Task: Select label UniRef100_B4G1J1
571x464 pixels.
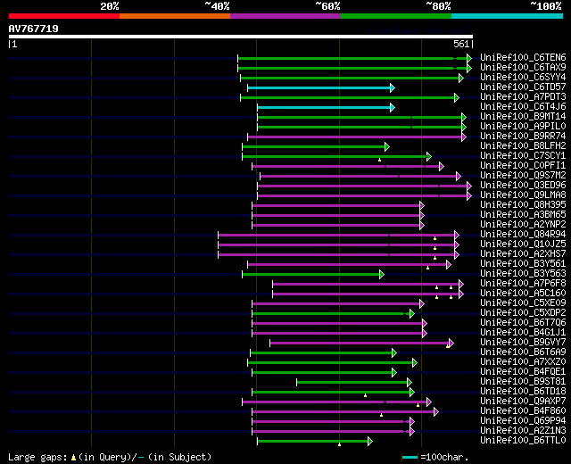Action: [x=523, y=333]
